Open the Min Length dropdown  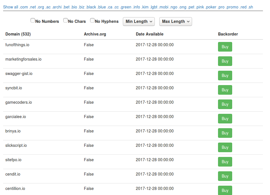coord(139,21)
